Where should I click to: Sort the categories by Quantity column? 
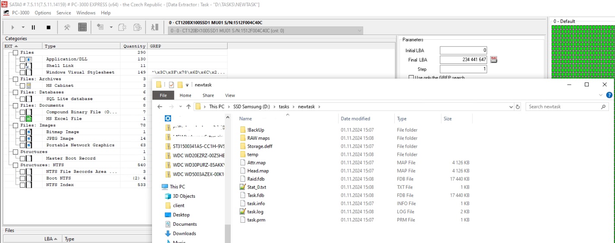[134, 46]
